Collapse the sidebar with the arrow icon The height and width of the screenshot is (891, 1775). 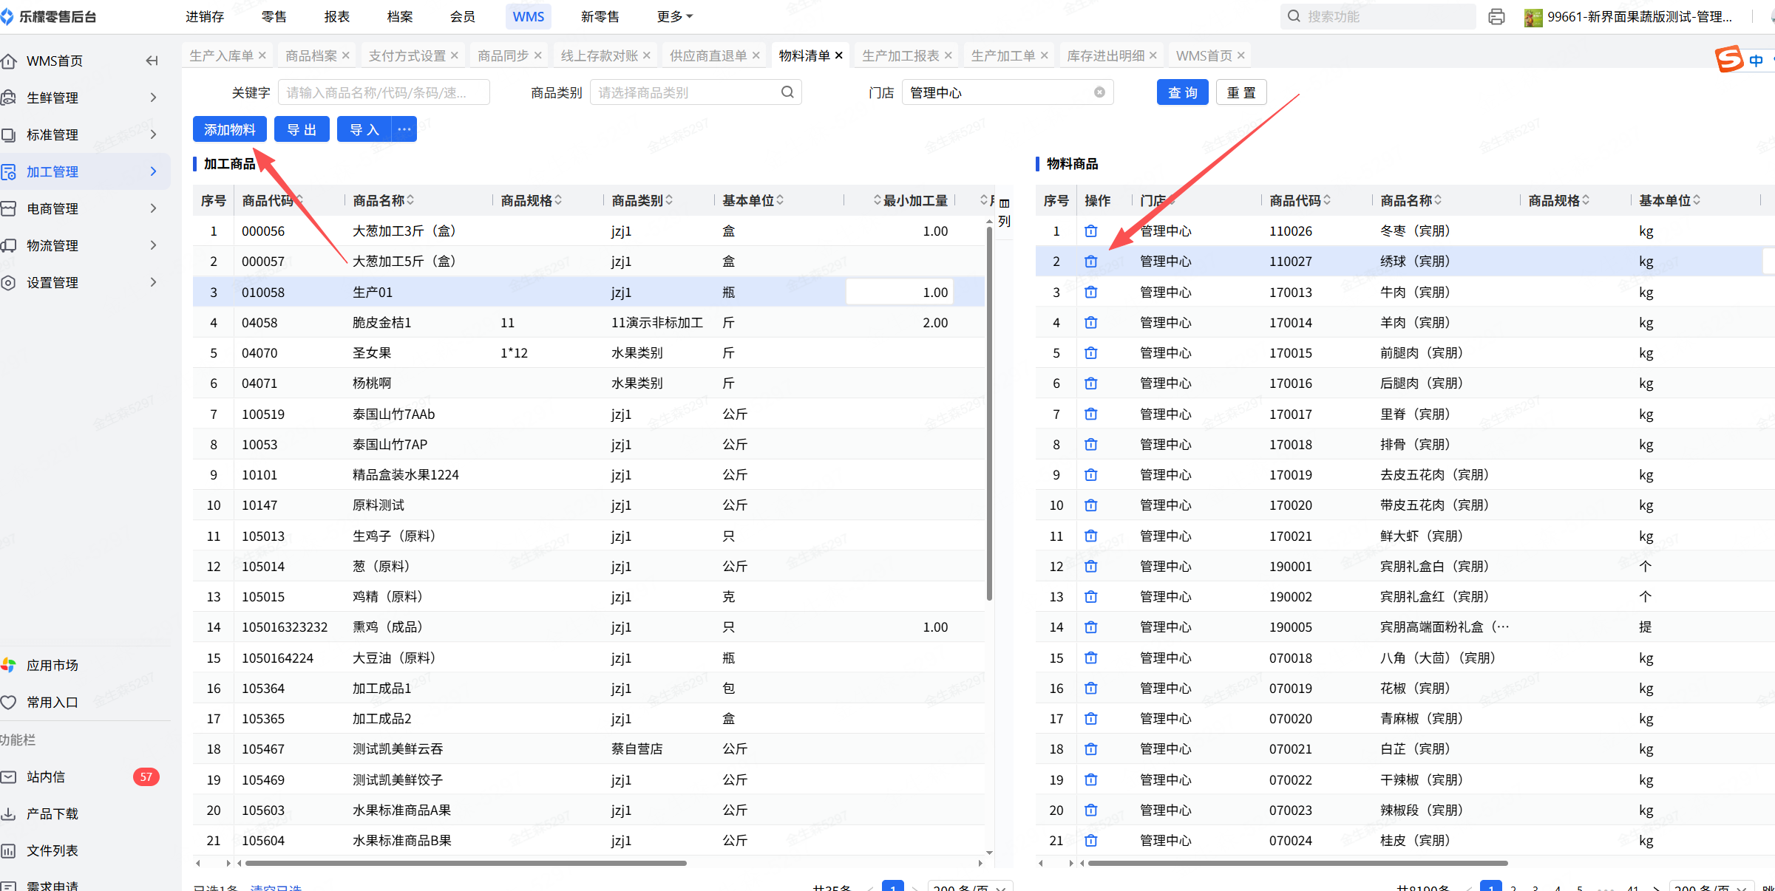(152, 61)
